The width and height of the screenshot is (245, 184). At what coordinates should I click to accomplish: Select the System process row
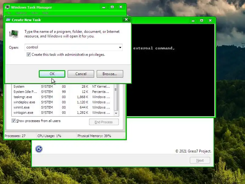coord(62,86)
